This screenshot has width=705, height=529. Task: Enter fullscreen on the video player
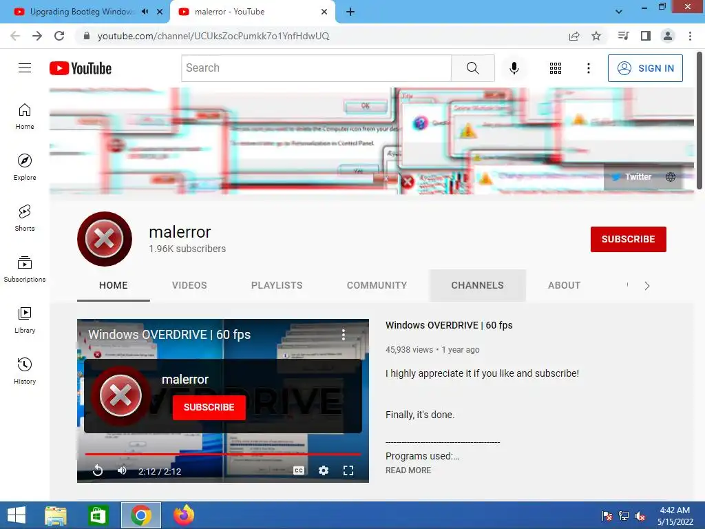pos(348,470)
